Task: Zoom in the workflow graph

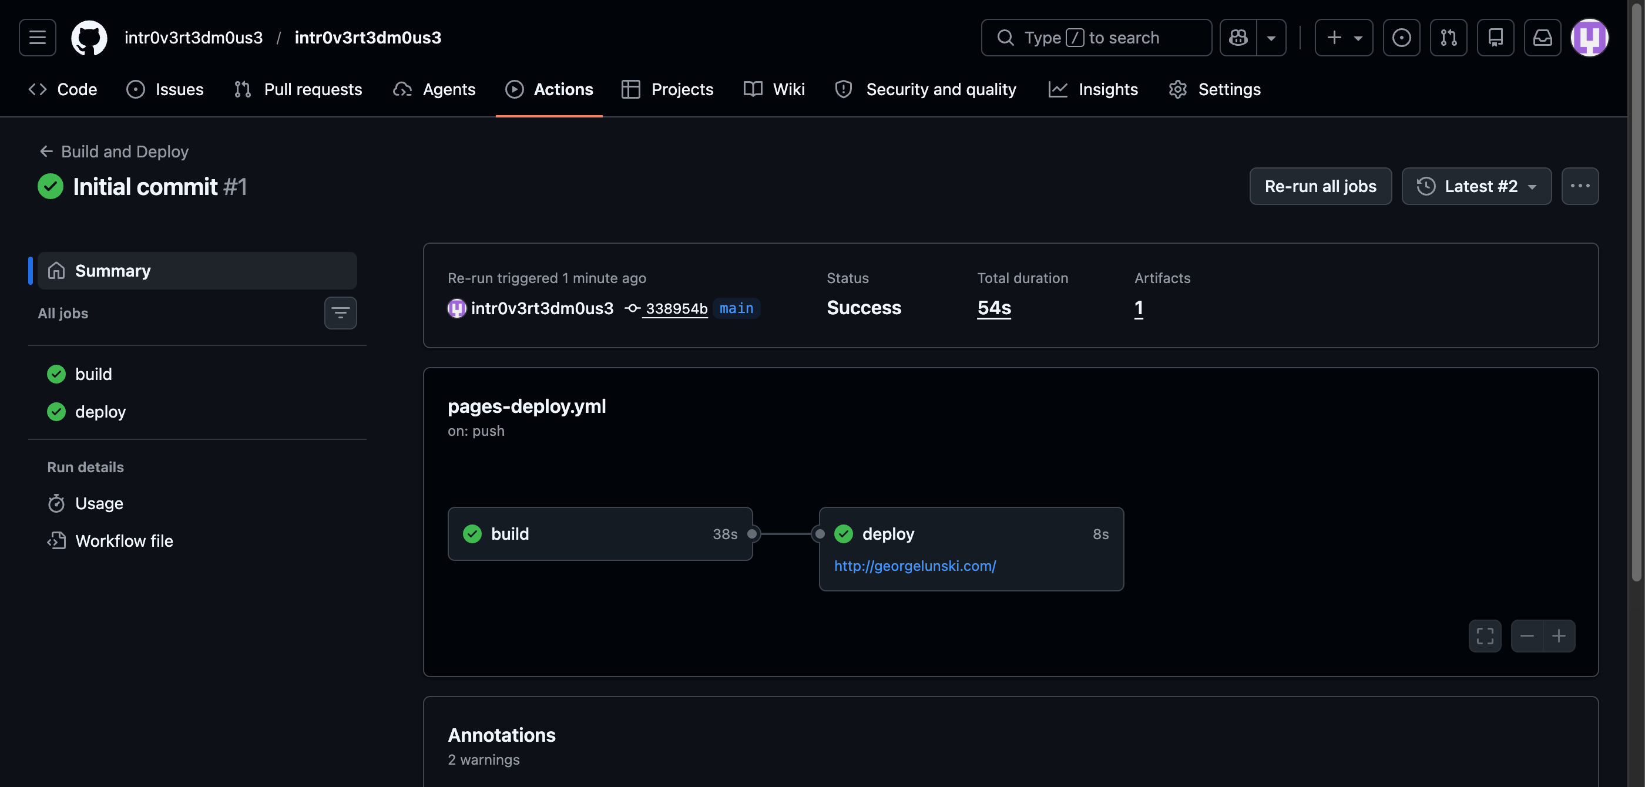Action: [1559, 635]
